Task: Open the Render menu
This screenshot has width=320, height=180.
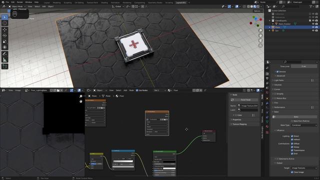Action: pos(20,2)
